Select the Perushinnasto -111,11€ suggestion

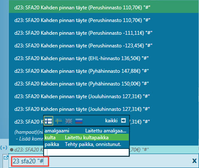pyautogui.click(x=104, y=33)
